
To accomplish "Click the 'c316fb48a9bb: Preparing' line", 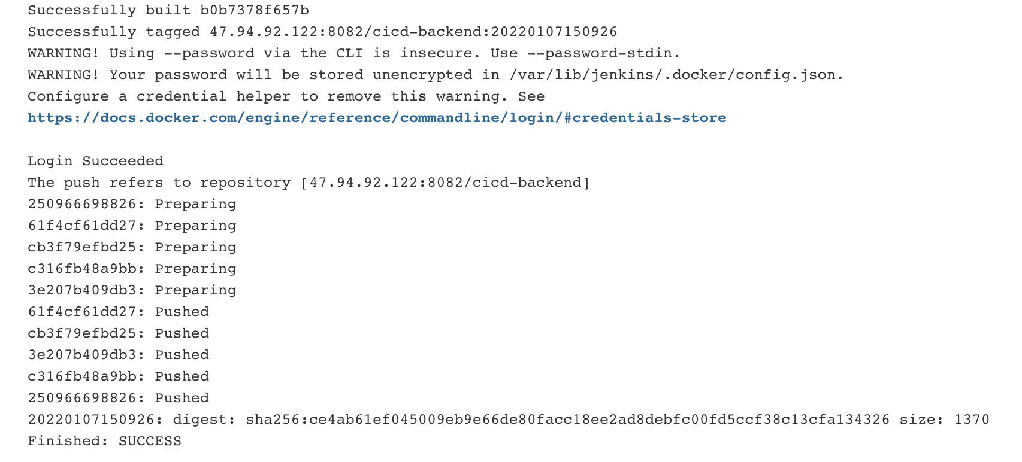I will [132, 269].
